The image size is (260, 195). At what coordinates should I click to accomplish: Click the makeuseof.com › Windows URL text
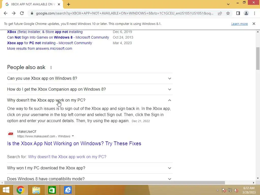click(x=44, y=136)
